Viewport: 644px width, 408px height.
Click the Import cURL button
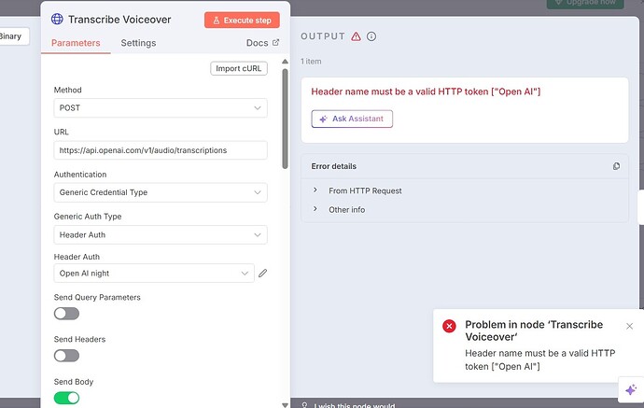239,68
